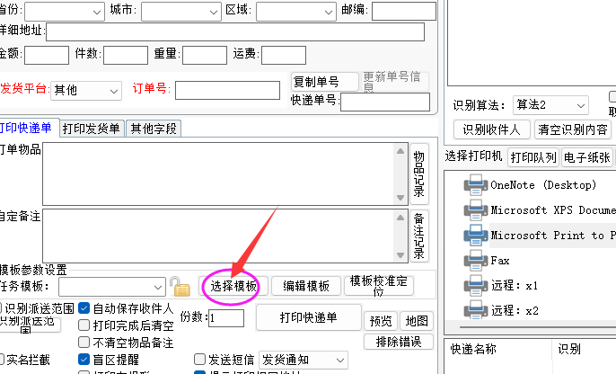Open the 电子纸张 tab
This screenshot has height=374, width=616.
pos(587,157)
